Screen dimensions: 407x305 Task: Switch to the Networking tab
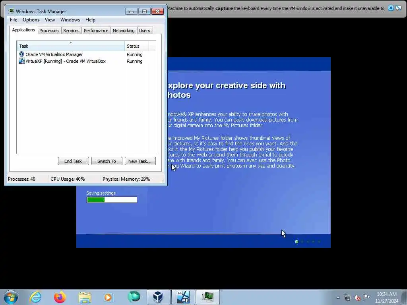[124, 31]
